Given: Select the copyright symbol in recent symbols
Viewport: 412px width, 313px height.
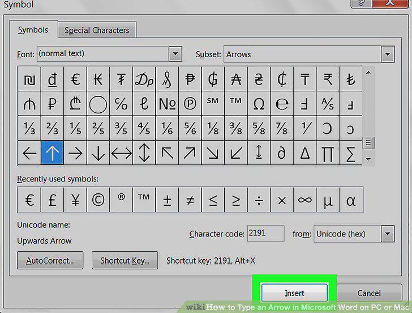Looking at the screenshot, I should point(98,200).
